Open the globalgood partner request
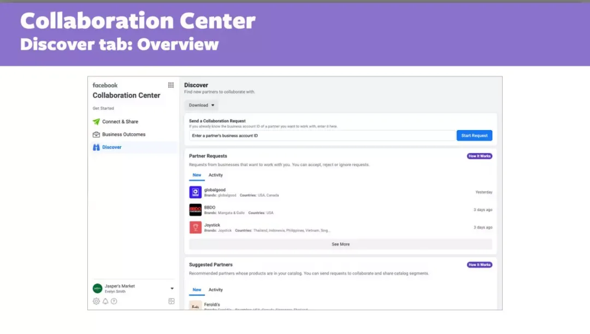 pos(340,192)
